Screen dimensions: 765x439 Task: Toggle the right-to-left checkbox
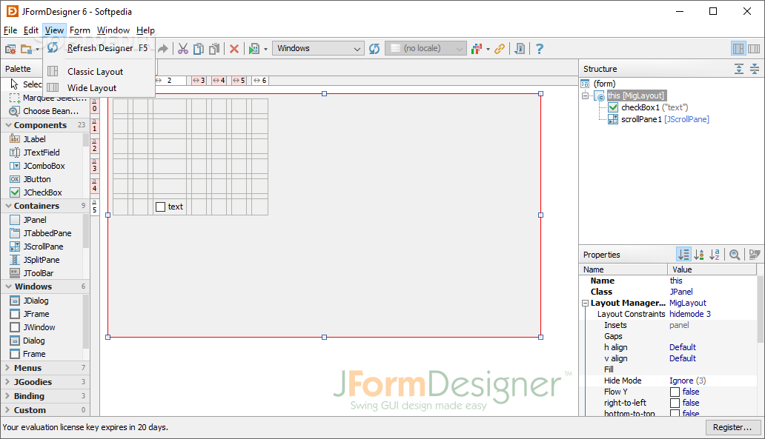(675, 403)
